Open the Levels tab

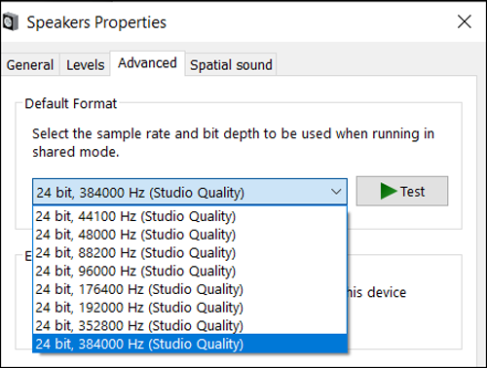(85, 65)
